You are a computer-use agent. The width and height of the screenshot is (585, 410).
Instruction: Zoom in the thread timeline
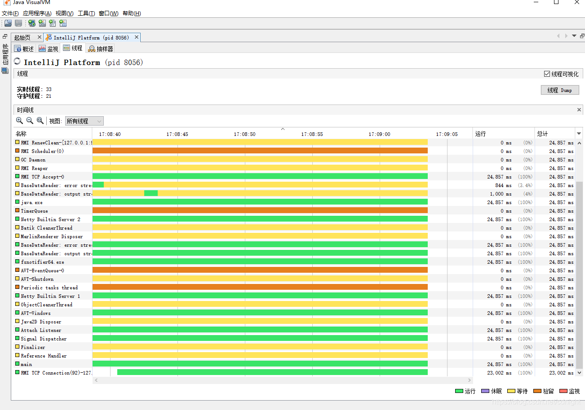(19, 121)
